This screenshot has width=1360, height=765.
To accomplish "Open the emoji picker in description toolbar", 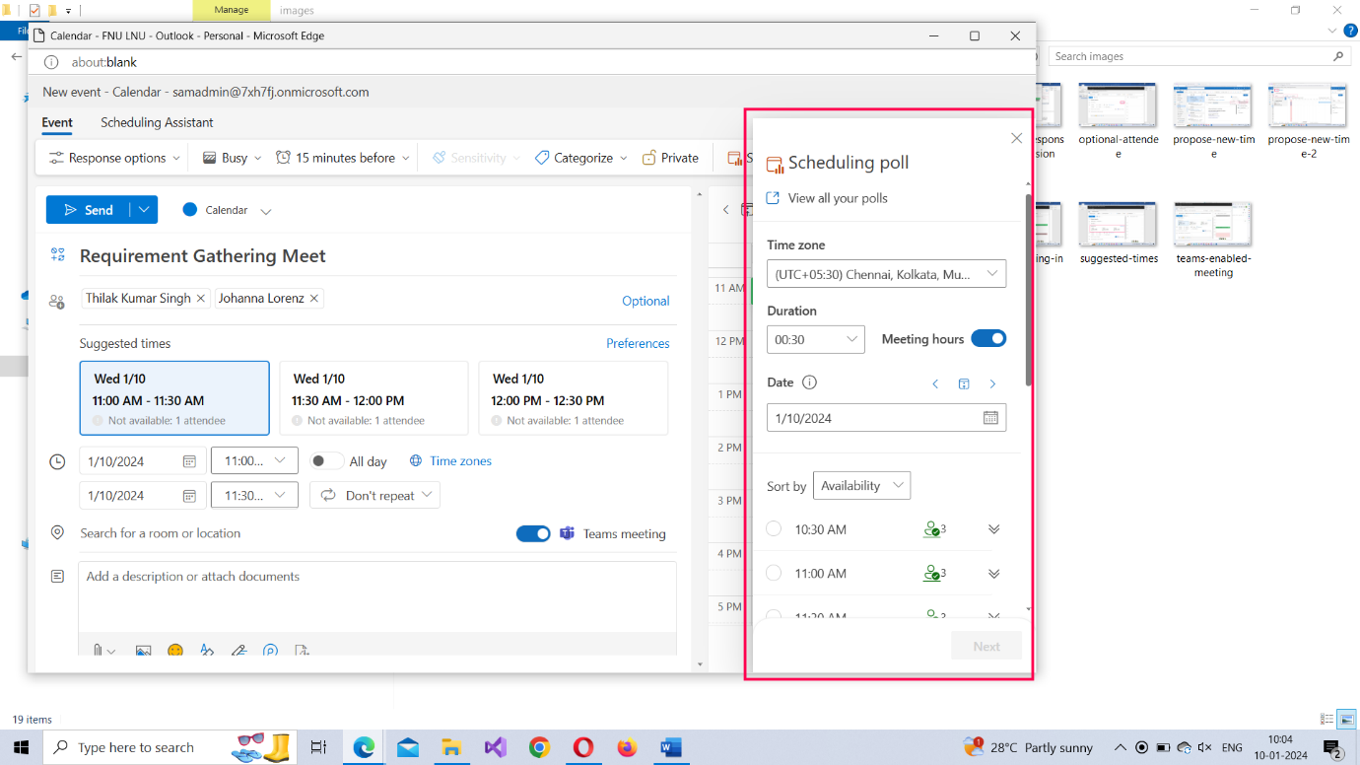I will coord(175,651).
